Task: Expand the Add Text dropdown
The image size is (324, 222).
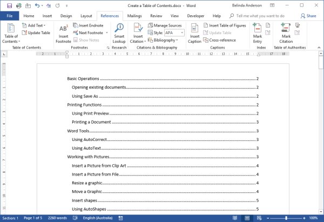Action: (38, 25)
